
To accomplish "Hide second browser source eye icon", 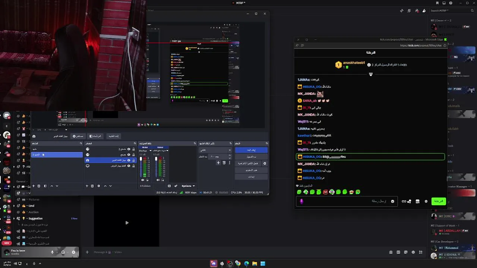I will 129,155.
